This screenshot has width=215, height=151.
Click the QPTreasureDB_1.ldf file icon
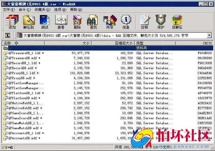pos(5,53)
